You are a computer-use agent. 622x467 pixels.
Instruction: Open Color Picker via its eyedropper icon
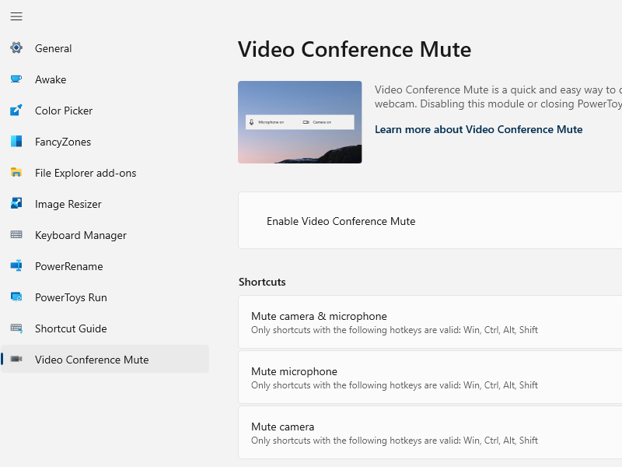pyautogui.click(x=16, y=111)
